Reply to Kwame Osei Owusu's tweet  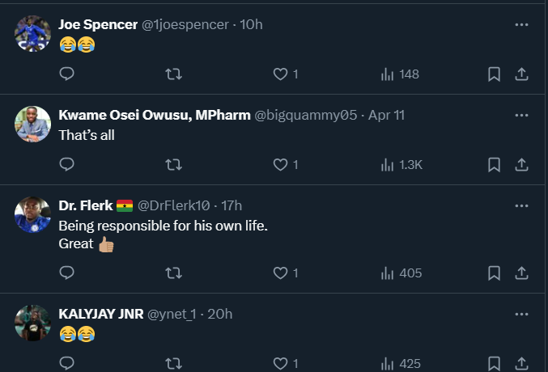[x=68, y=165]
